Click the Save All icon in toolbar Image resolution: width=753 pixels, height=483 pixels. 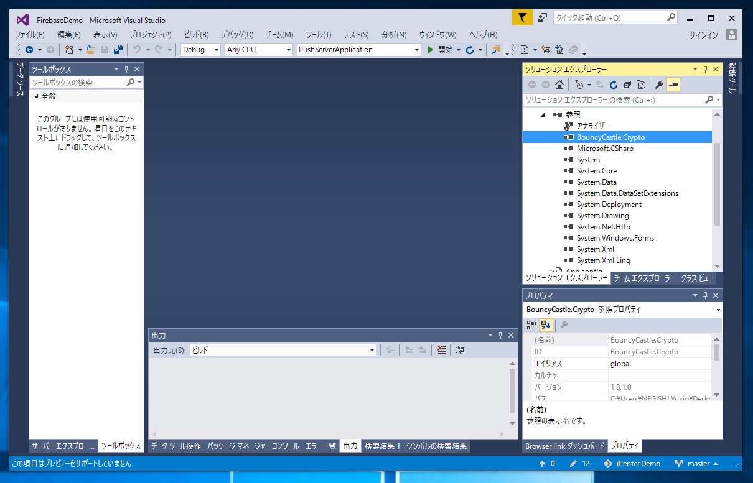118,50
